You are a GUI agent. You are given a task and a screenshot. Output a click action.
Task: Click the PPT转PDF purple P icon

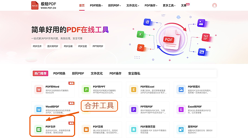(134, 110)
